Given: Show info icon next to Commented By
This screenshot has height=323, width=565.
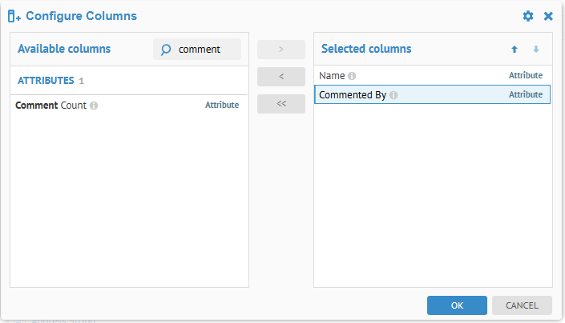Looking at the screenshot, I should click(x=393, y=95).
